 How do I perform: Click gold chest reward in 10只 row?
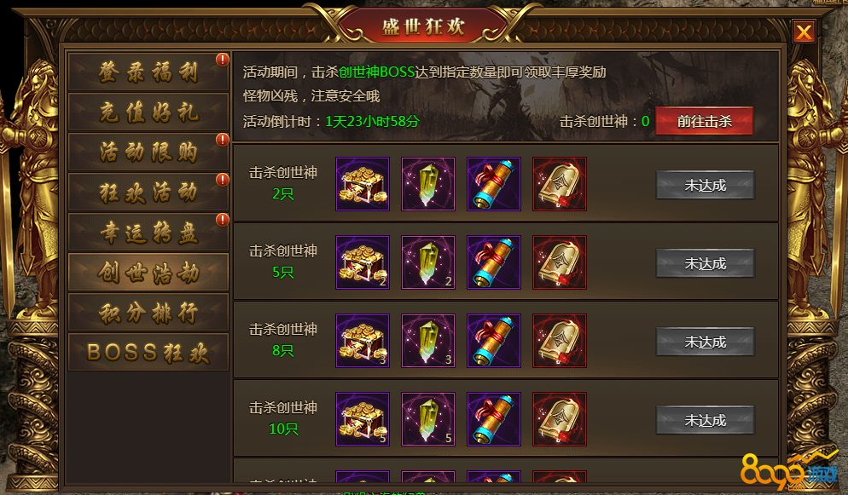pyautogui.click(x=363, y=419)
